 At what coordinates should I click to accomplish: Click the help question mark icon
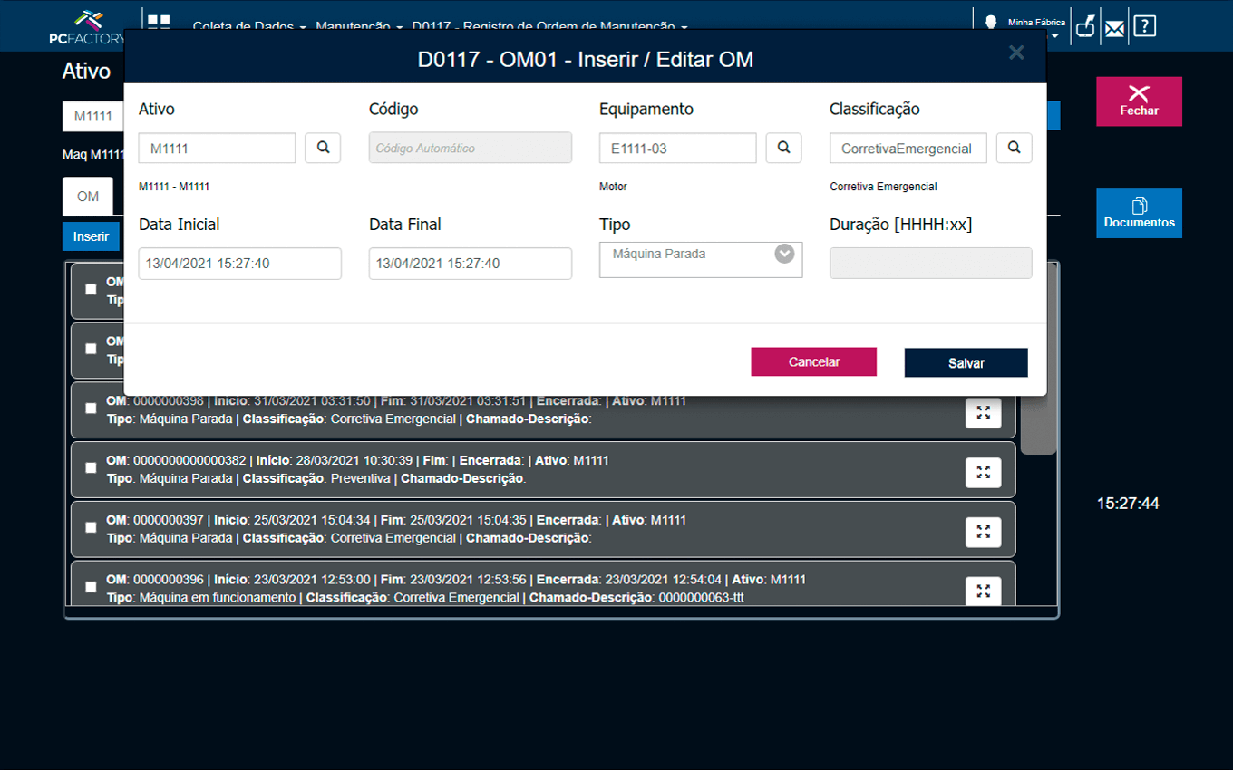click(1145, 26)
